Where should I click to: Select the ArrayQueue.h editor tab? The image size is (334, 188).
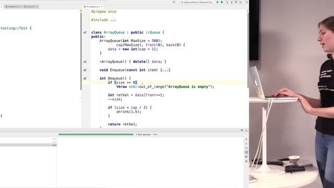click(93, 7)
